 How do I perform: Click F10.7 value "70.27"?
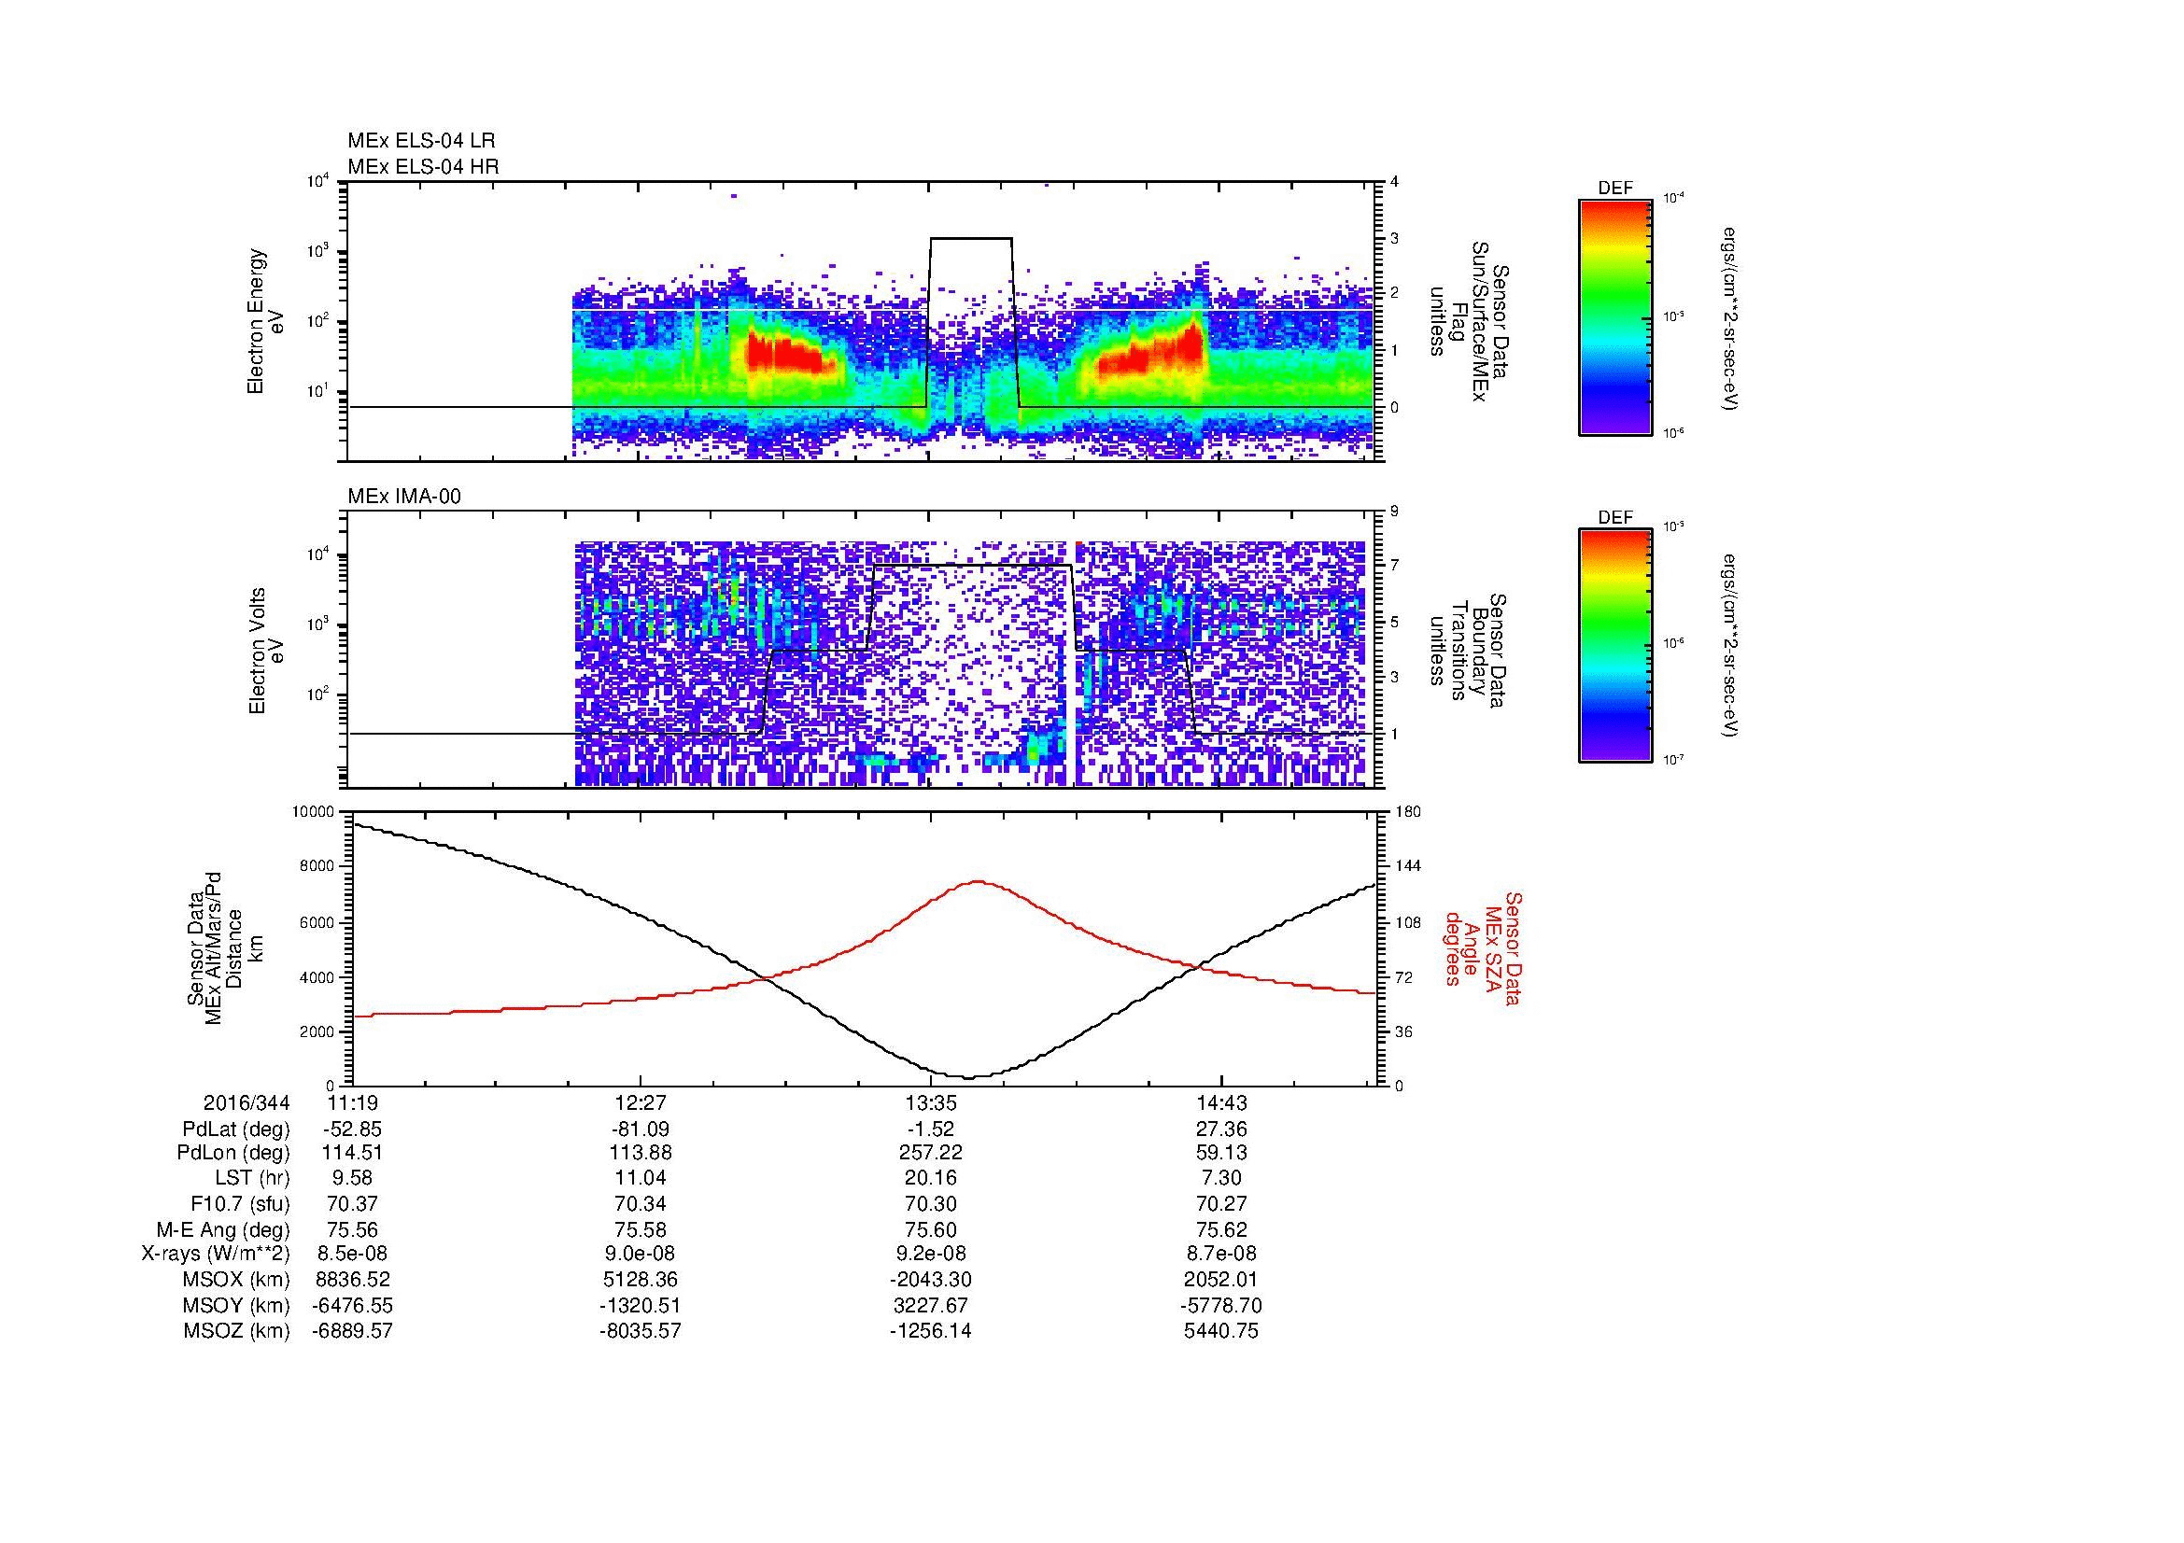[1220, 1204]
